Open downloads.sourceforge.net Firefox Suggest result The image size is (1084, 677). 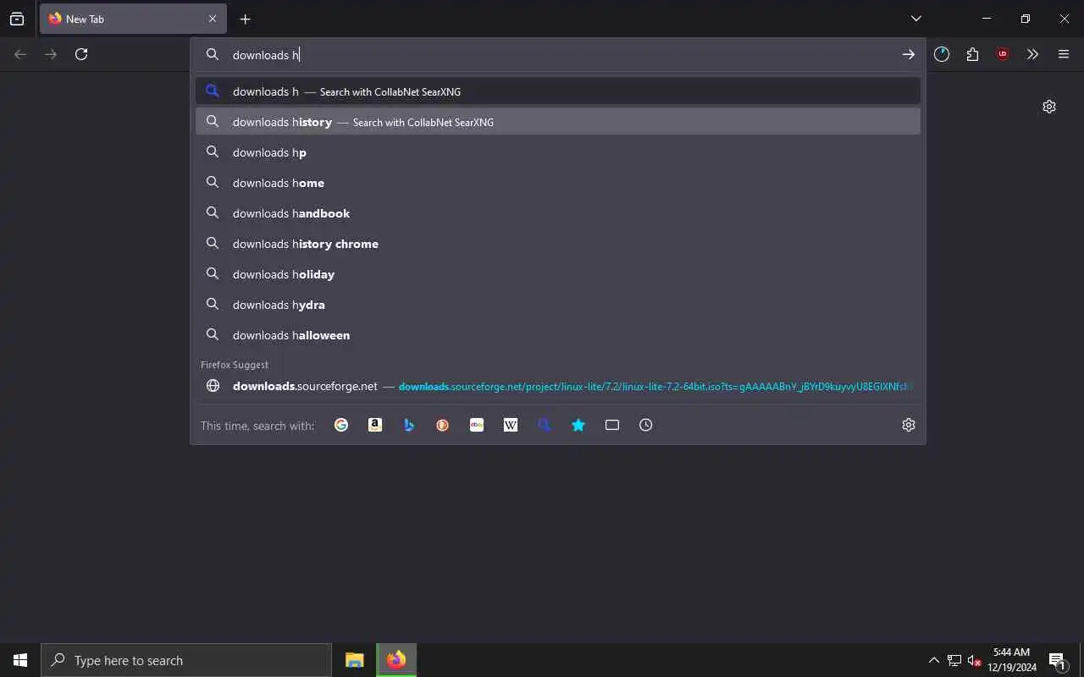(558, 386)
